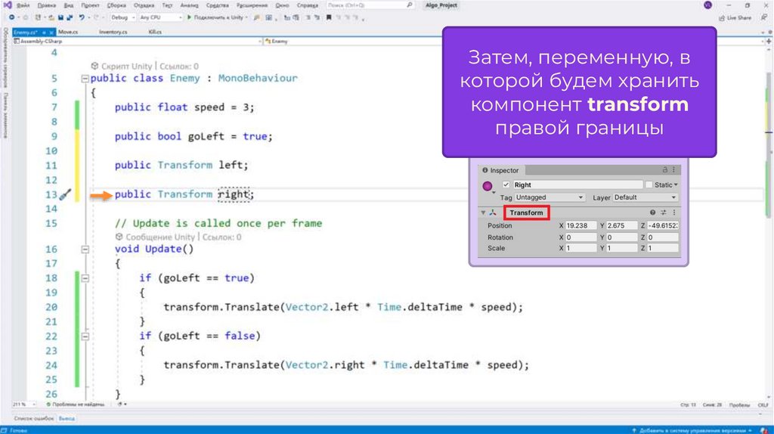Open Transform component presets icon
This screenshot has width=774, height=434.
point(664,212)
